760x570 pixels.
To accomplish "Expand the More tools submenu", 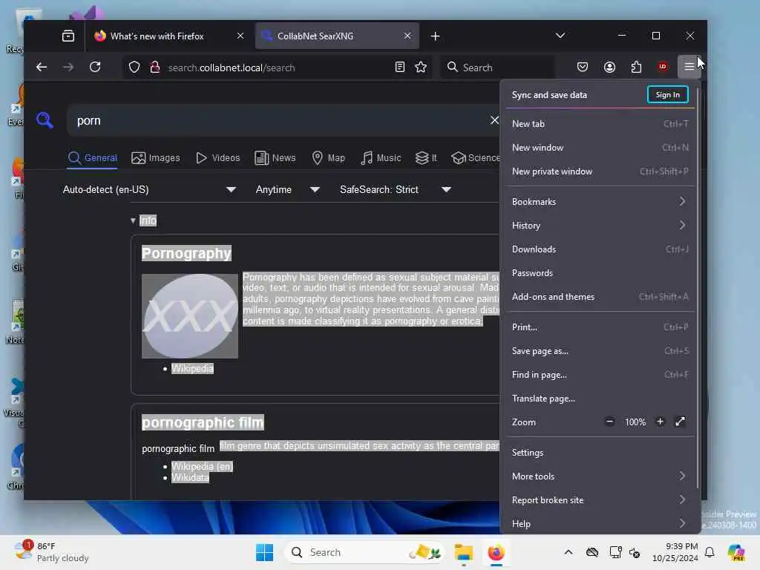I will click(x=600, y=476).
